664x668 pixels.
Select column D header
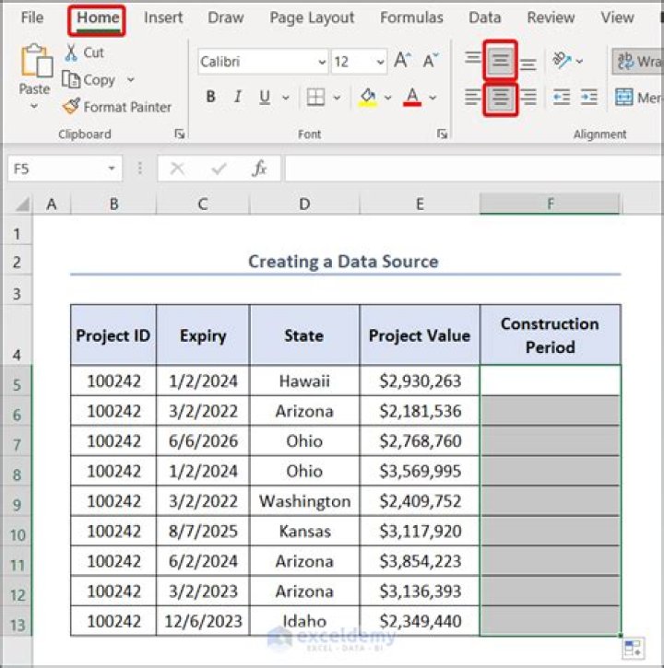(x=304, y=204)
